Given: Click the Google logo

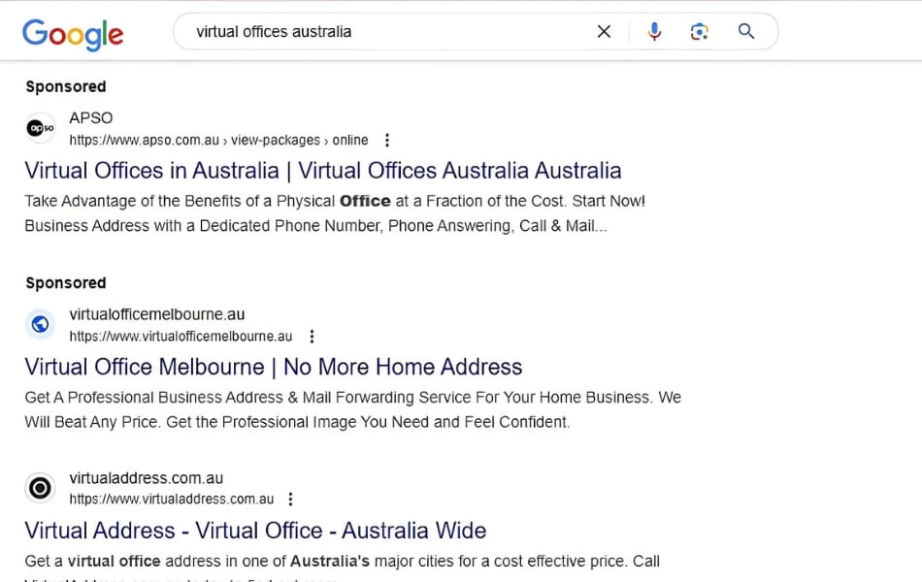Looking at the screenshot, I should (x=73, y=33).
